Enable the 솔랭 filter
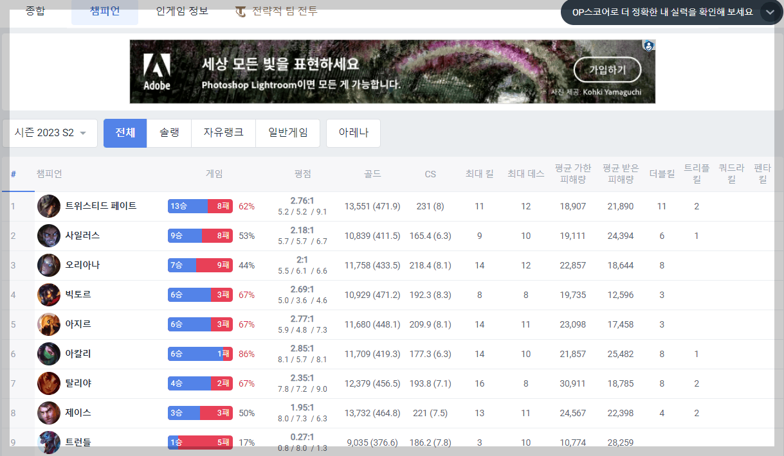Screen dimensions: 784x456 point(169,133)
